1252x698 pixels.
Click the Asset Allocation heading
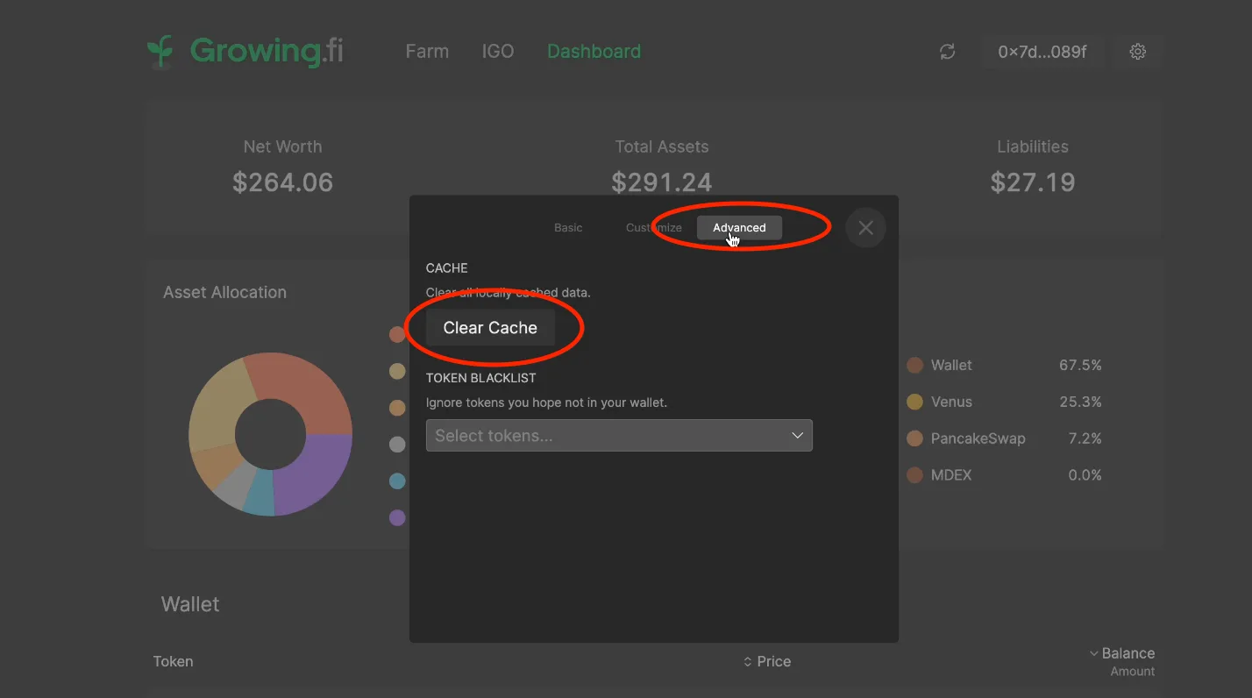tap(224, 293)
